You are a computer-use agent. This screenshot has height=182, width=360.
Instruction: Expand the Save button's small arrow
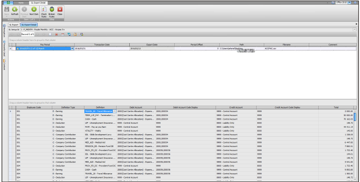[x=7, y=17]
